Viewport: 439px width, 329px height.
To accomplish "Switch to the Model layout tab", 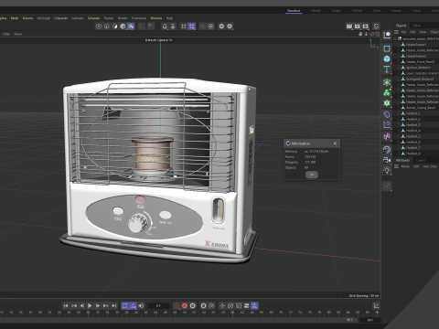I will [x=316, y=11].
